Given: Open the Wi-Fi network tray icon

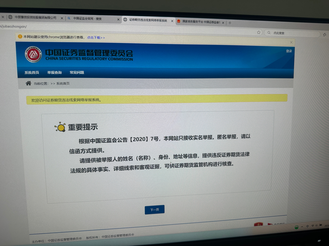Looking at the screenshot, I should (313, 226).
